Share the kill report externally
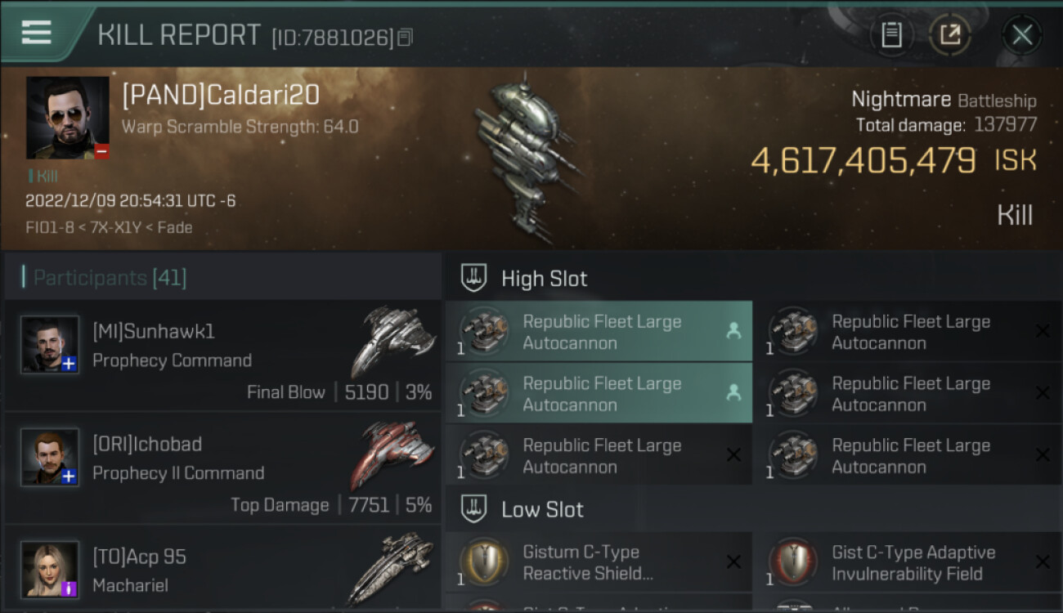 pos(950,35)
